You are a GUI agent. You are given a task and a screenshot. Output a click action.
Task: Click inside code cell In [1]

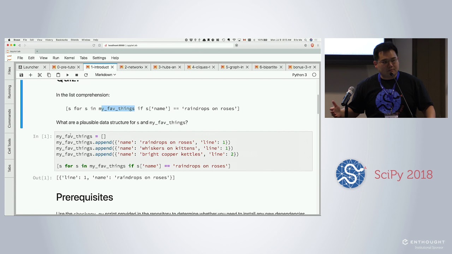[x=184, y=151]
